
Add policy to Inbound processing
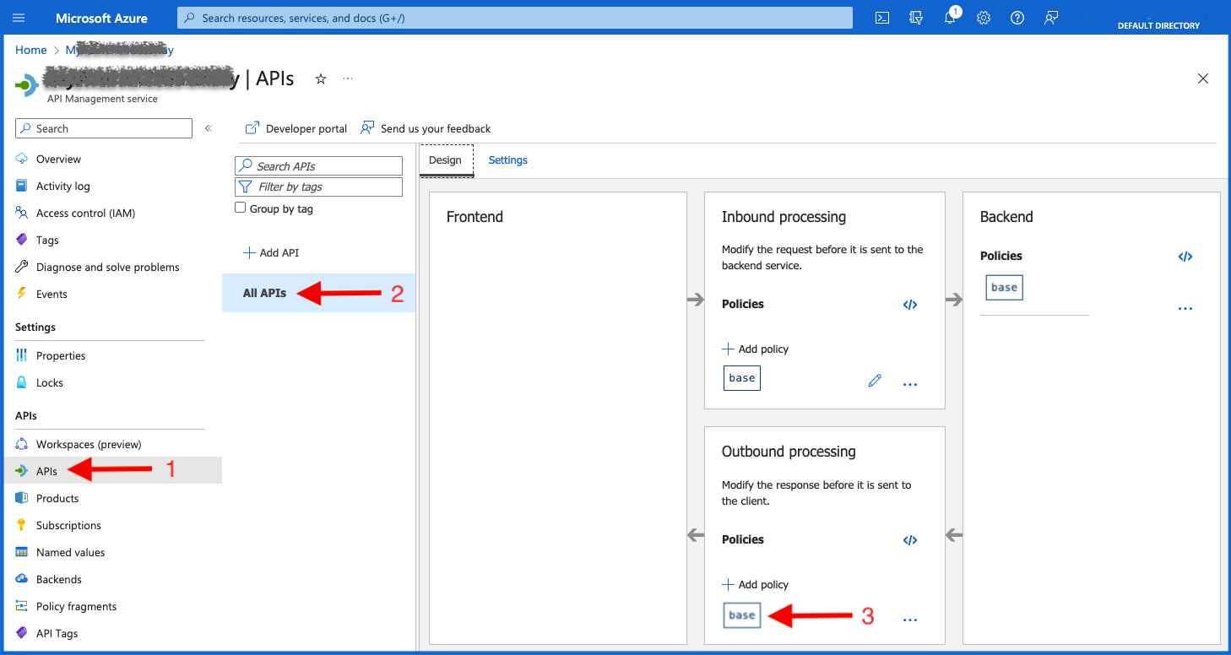(756, 349)
